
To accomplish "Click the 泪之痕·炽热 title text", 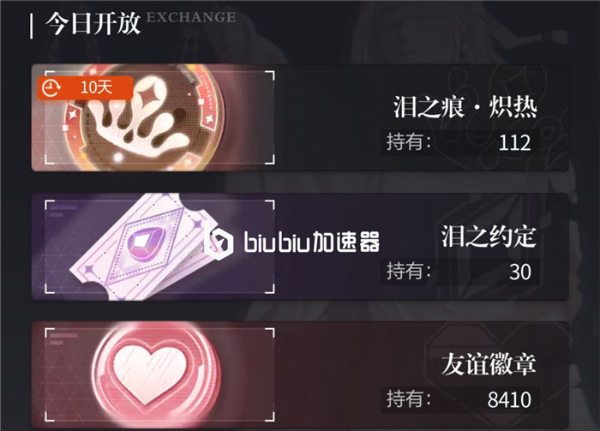I will (x=465, y=107).
